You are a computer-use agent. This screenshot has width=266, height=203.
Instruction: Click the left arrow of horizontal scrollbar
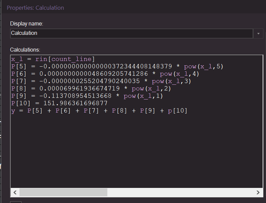point(15,192)
